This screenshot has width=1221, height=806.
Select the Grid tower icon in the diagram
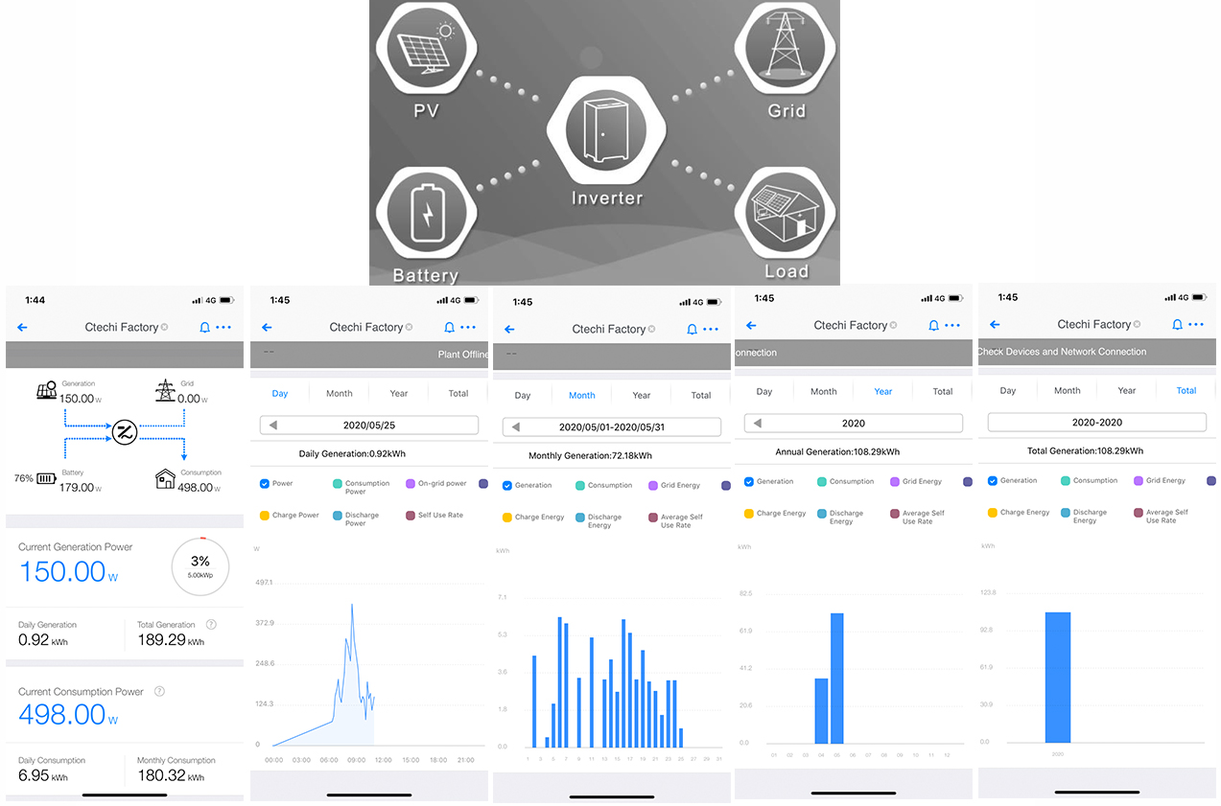(786, 47)
